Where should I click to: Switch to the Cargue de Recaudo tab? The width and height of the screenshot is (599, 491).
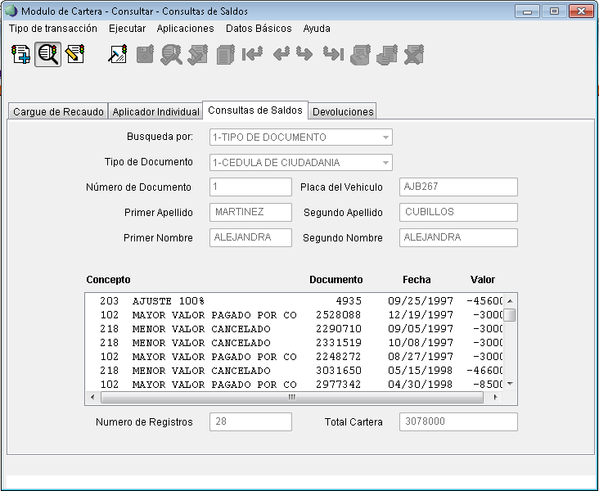(x=58, y=111)
